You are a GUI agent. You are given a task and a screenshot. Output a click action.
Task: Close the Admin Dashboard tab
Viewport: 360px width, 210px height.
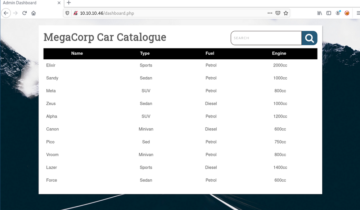click(59, 3)
